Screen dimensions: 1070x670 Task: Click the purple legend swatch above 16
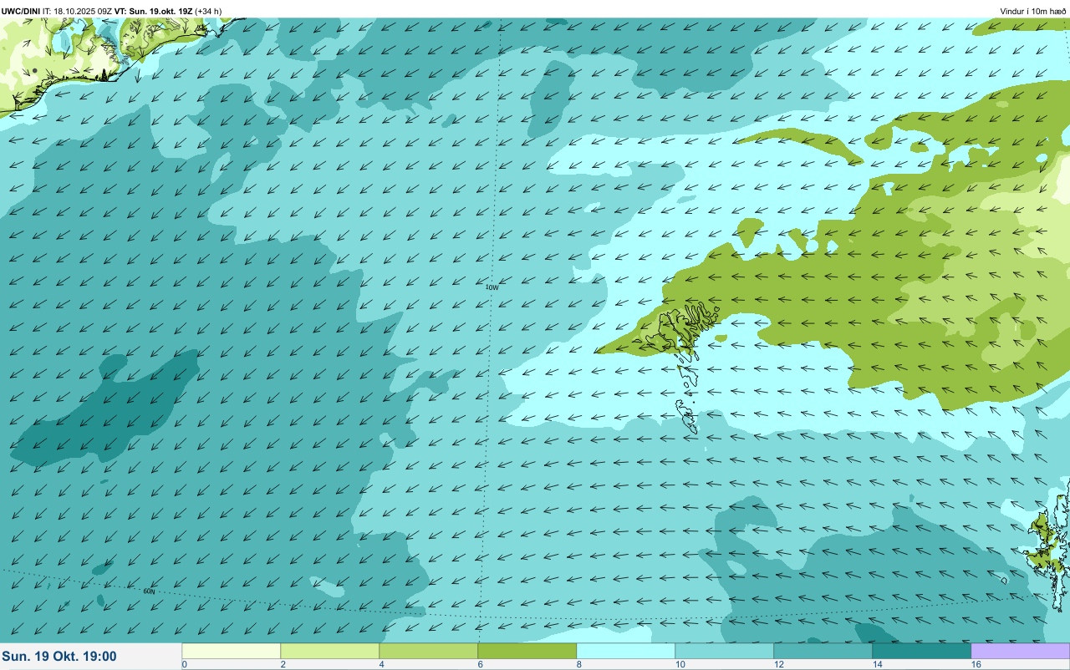tap(1020, 651)
